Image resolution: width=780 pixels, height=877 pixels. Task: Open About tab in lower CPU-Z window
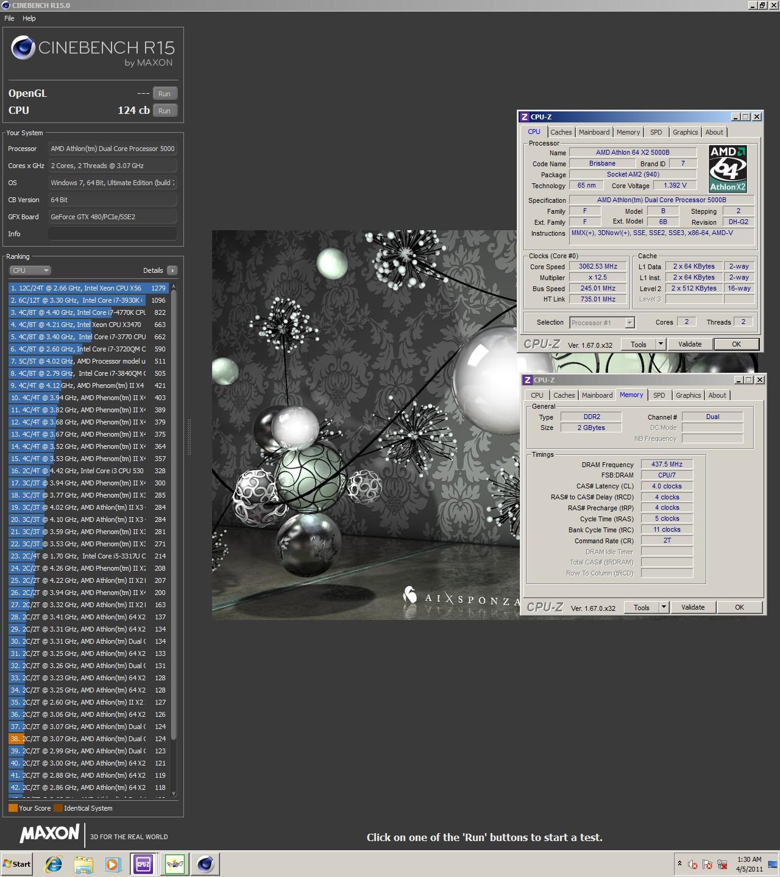717,395
